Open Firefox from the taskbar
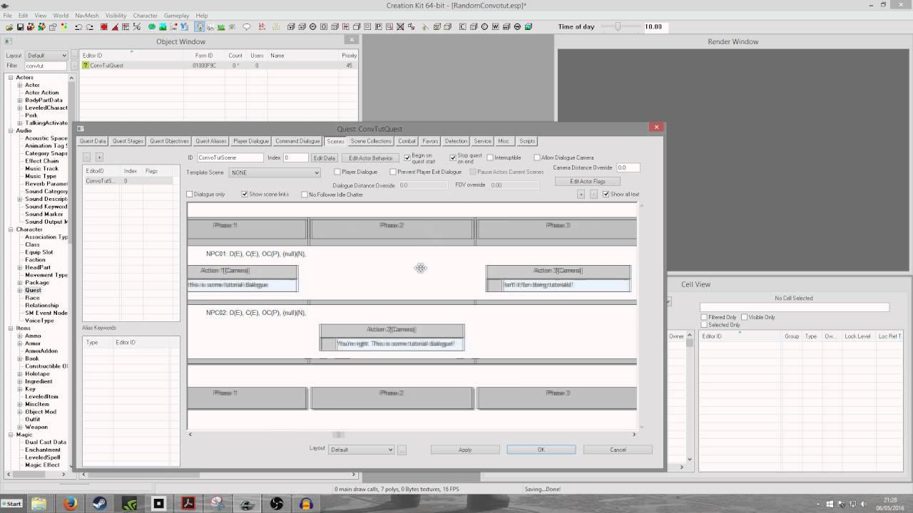 69,504
